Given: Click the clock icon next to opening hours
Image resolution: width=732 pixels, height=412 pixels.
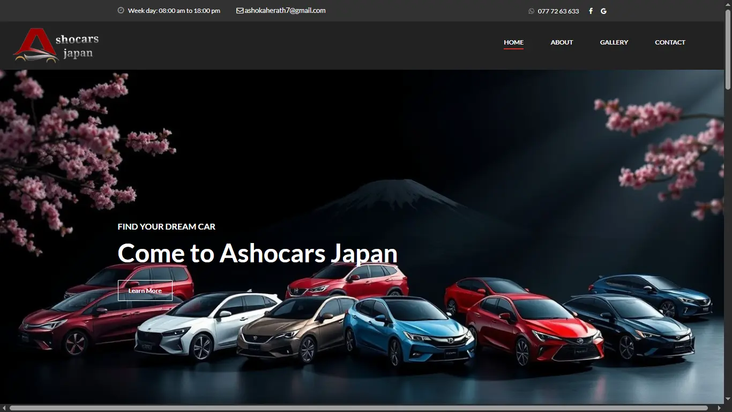Looking at the screenshot, I should [121, 10].
